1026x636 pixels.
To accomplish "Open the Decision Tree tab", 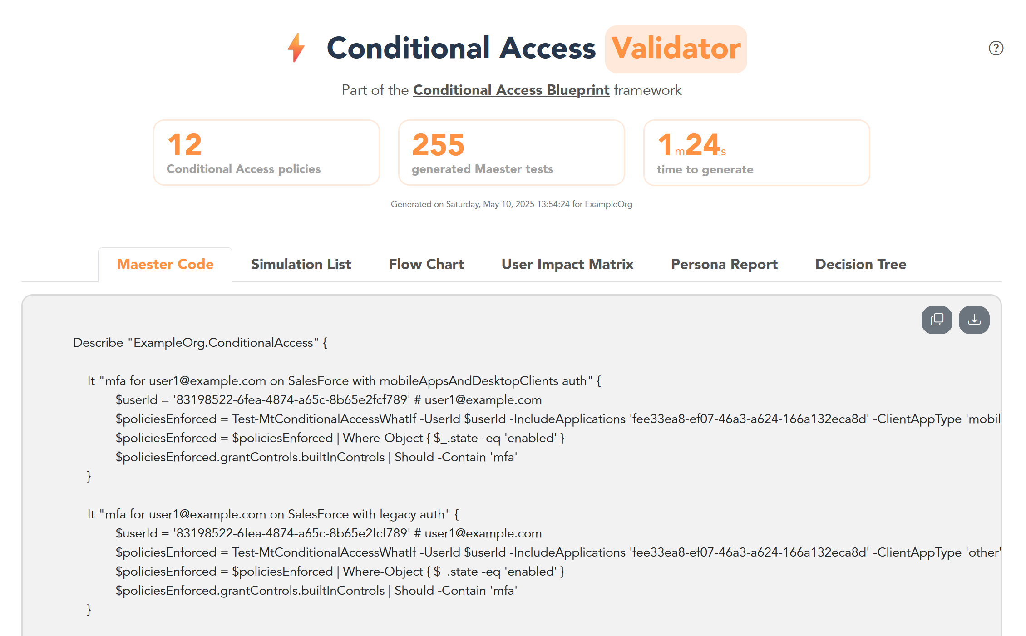I will coord(861,264).
